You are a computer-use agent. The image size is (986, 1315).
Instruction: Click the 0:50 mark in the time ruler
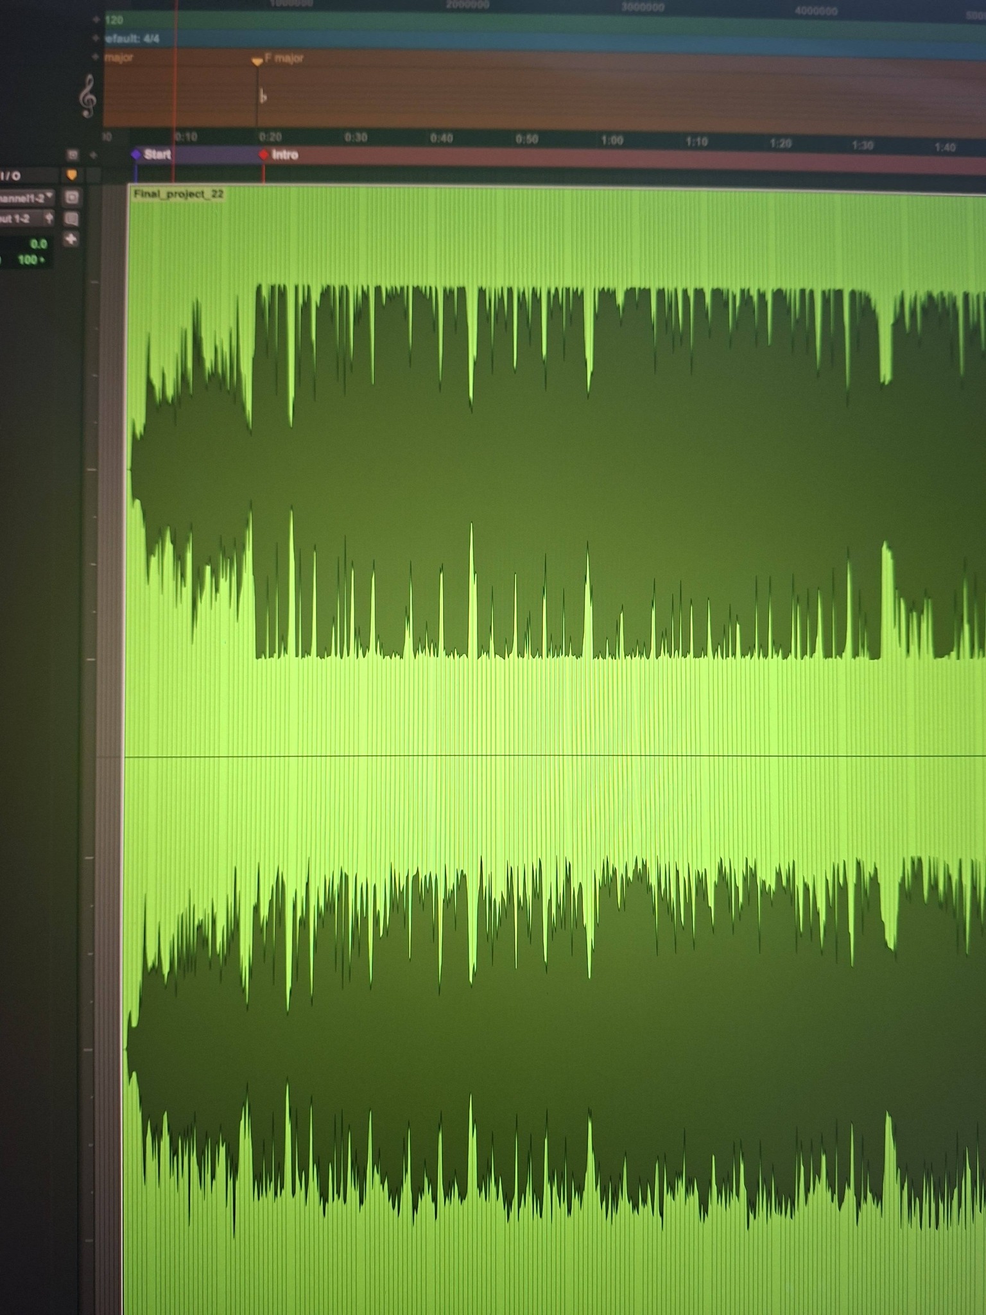(x=526, y=139)
